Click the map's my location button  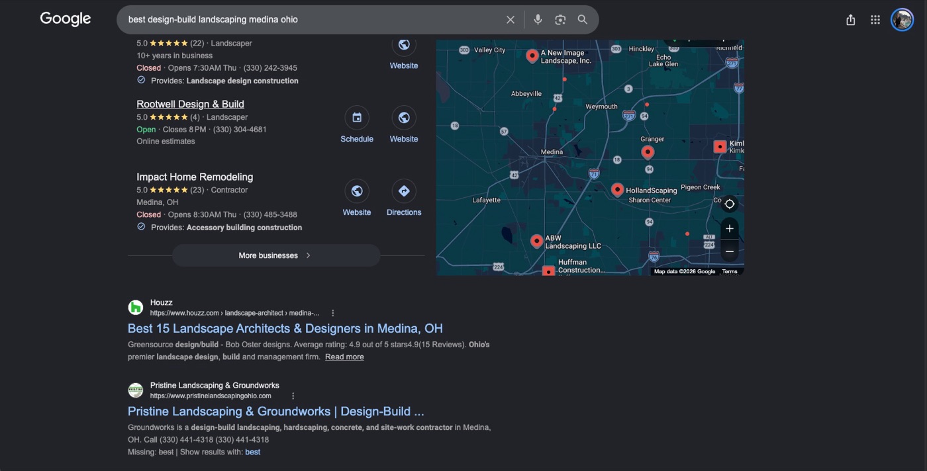[x=730, y=204]
